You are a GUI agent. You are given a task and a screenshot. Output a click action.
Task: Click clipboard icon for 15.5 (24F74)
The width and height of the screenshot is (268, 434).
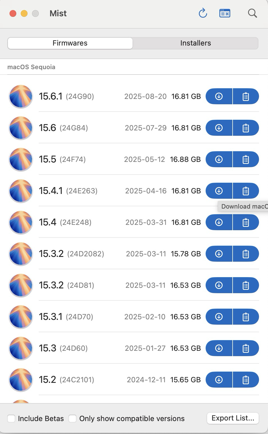tap(246, 159)
